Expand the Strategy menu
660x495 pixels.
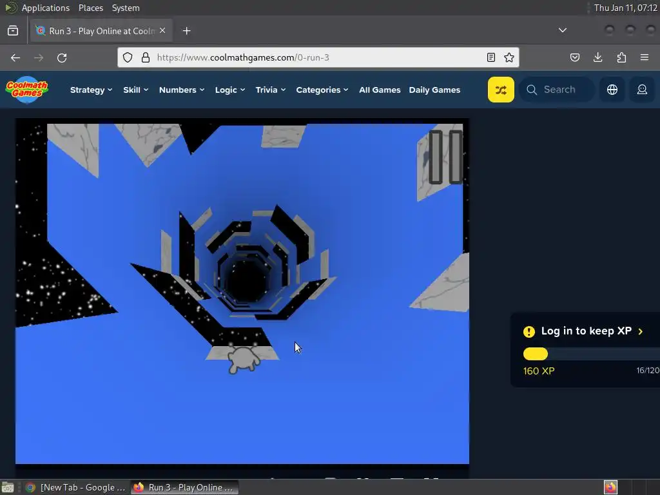91,90
